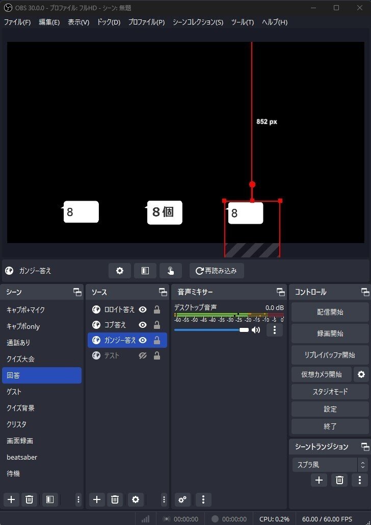Screen dimensions: 371x525
Task: Open 編集(E) menu
Action: click(x=49, y=22)
